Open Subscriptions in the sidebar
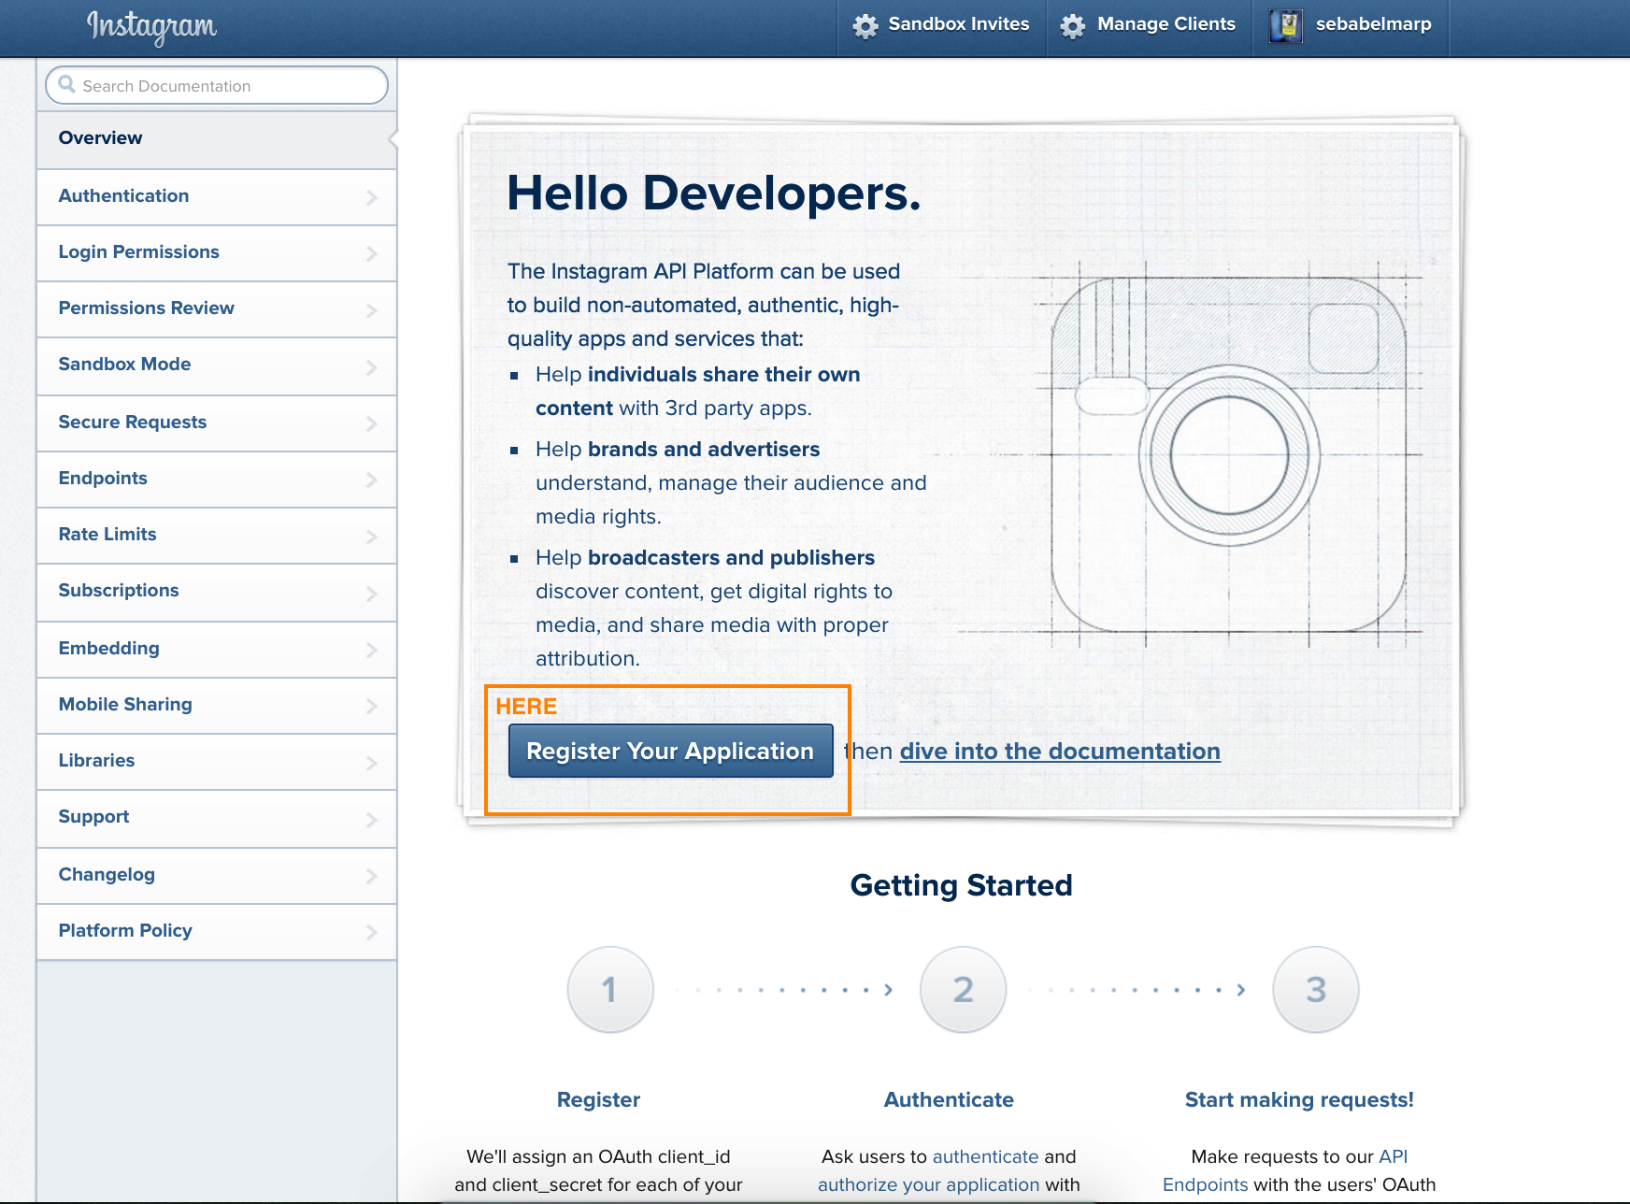This screenshot has width=1630, height=1204. 217,591
